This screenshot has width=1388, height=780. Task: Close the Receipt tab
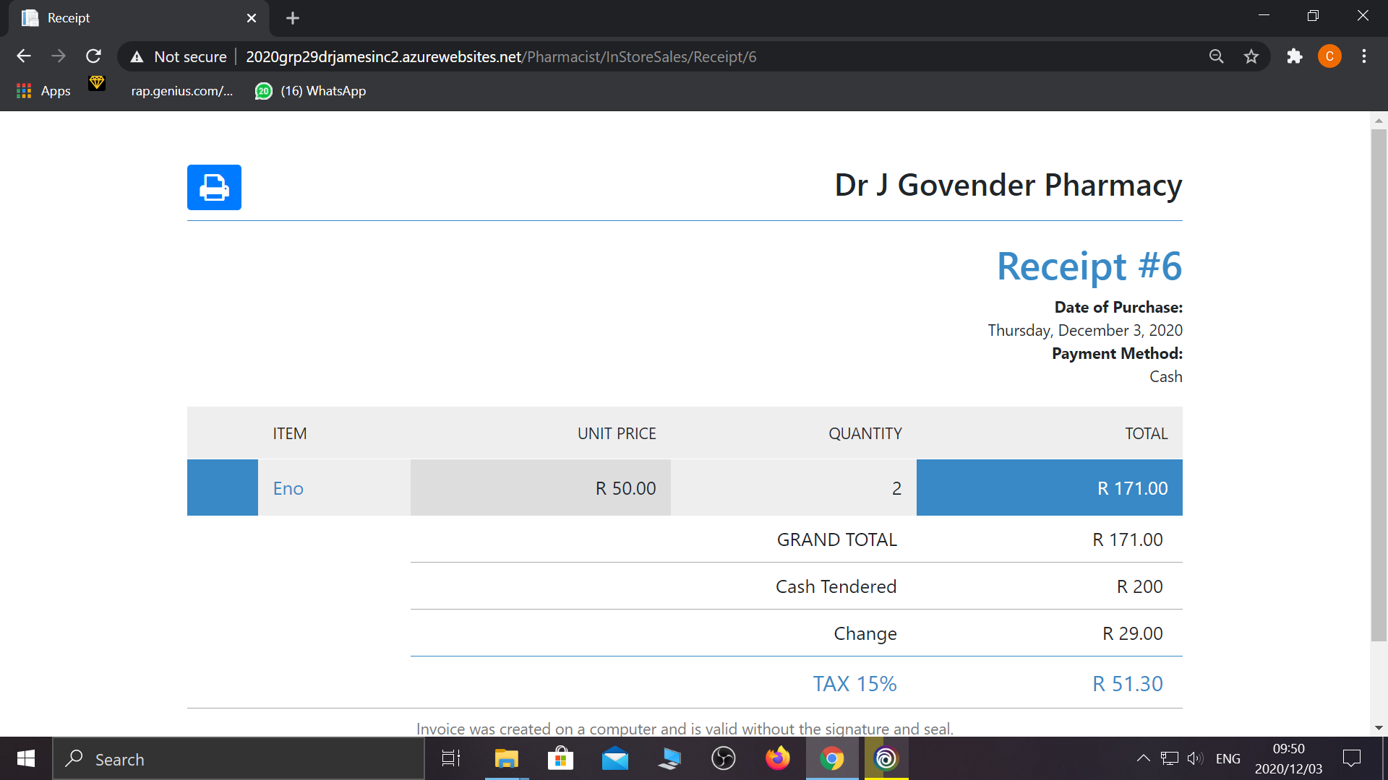252,18
